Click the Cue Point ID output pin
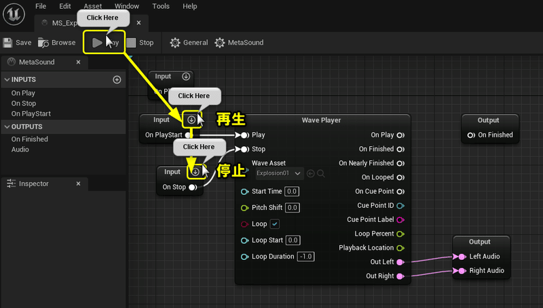This screenshot has width=543, height=308. pyautogui.click(x=400, y=206)
